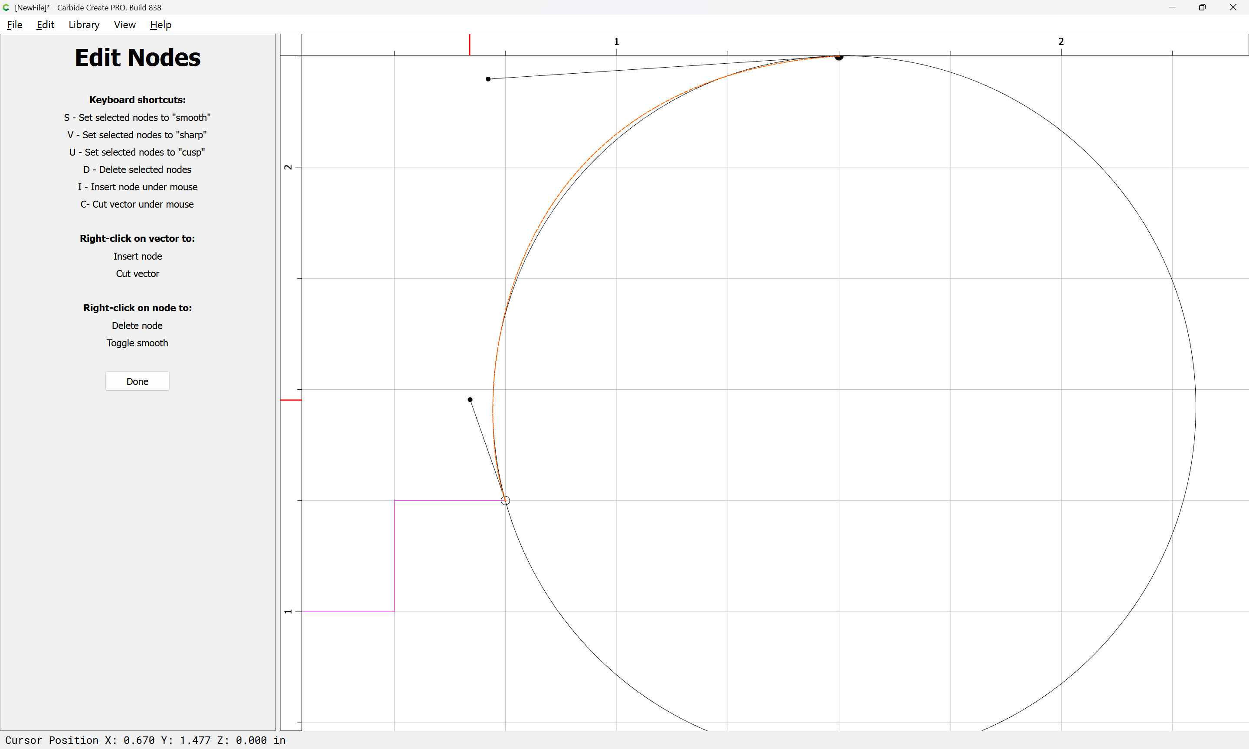Click the lower bezier control handle dot
This screenshot has width=1249, height=749.
[470, 400]
